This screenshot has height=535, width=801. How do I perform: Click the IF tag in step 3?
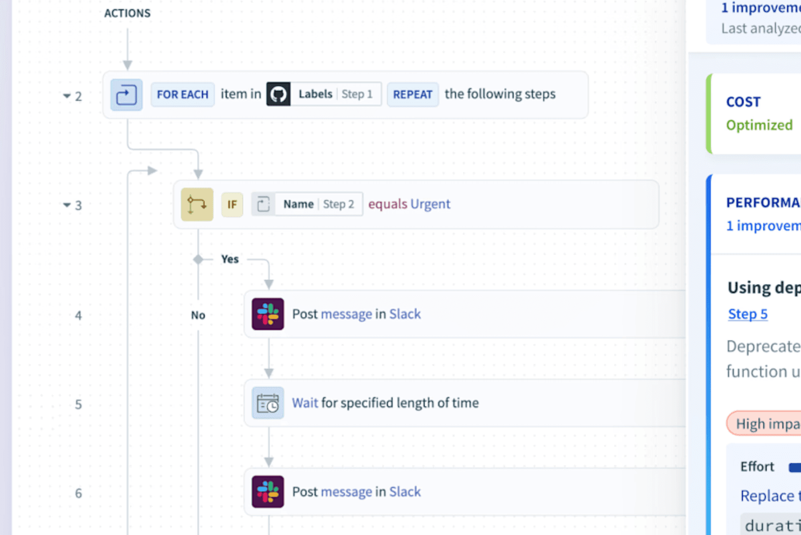tap(232, 204)
